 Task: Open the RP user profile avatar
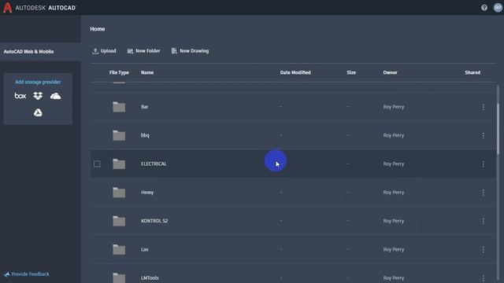tap(498, 8)
